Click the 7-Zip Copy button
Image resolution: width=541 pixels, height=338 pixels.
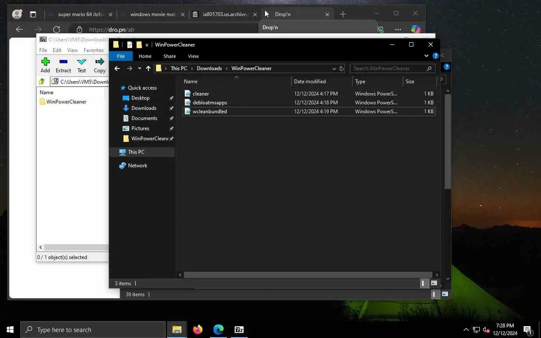[100, 65]
